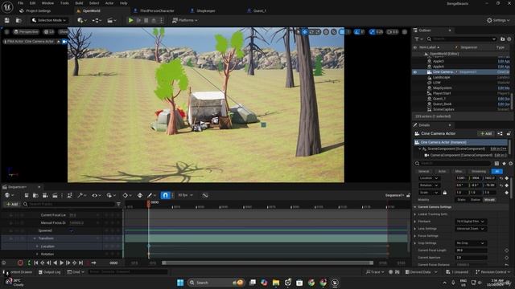The height and width of the screenshot is (289, 515).
Task: Open the Sequencer key options diamond dropdown
Action: click(126, 195)
